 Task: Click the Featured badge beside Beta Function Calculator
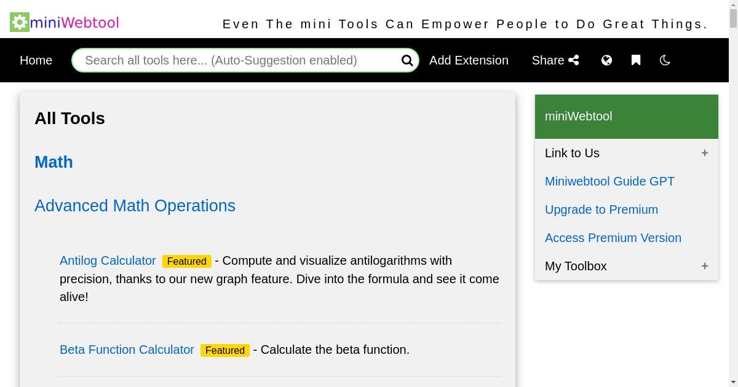click(x=225, y=350)
